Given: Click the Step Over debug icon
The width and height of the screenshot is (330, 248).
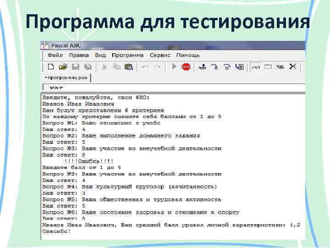Looking at the screenshot, I should 227,67.
